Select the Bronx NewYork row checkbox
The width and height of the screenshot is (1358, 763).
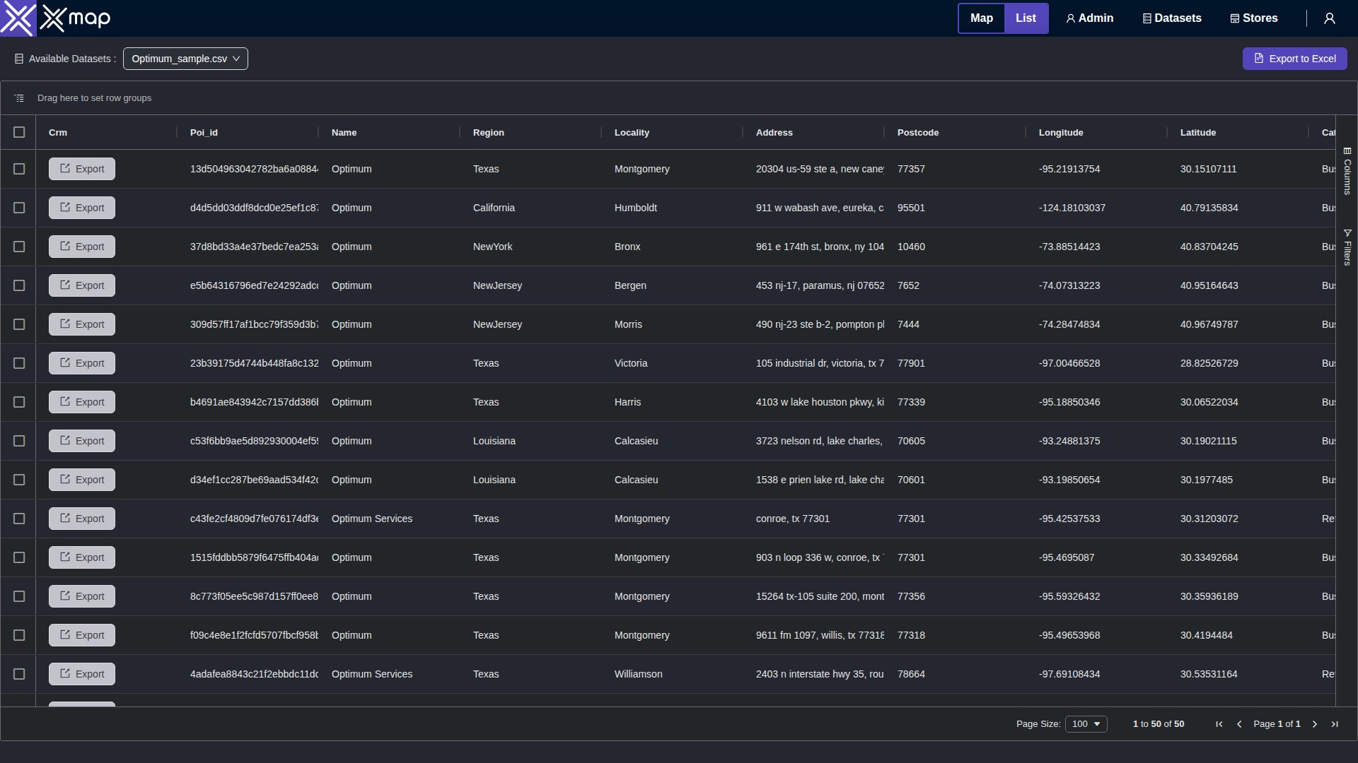click(19, 247)
